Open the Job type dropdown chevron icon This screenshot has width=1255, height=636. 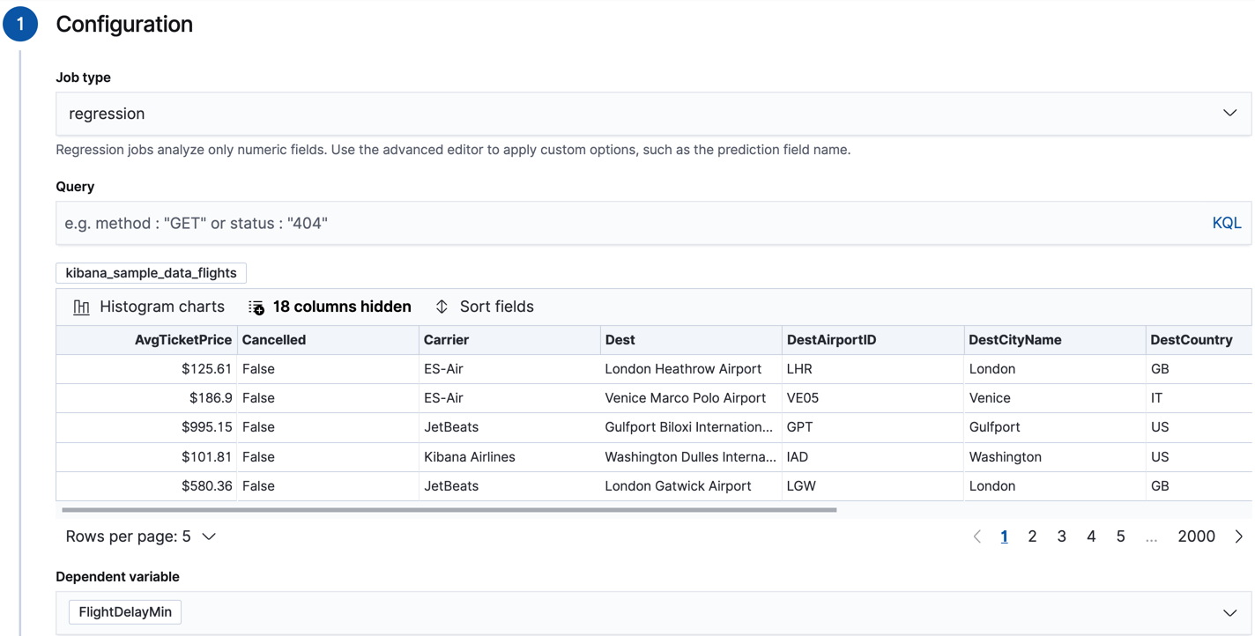tap(1230, 113)
